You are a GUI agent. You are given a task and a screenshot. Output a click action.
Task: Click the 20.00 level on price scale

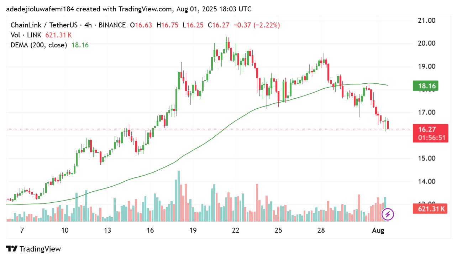pos(426,43)
